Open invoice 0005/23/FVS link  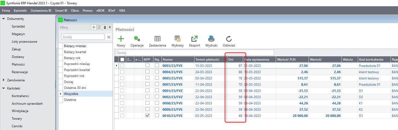[172, 78]
